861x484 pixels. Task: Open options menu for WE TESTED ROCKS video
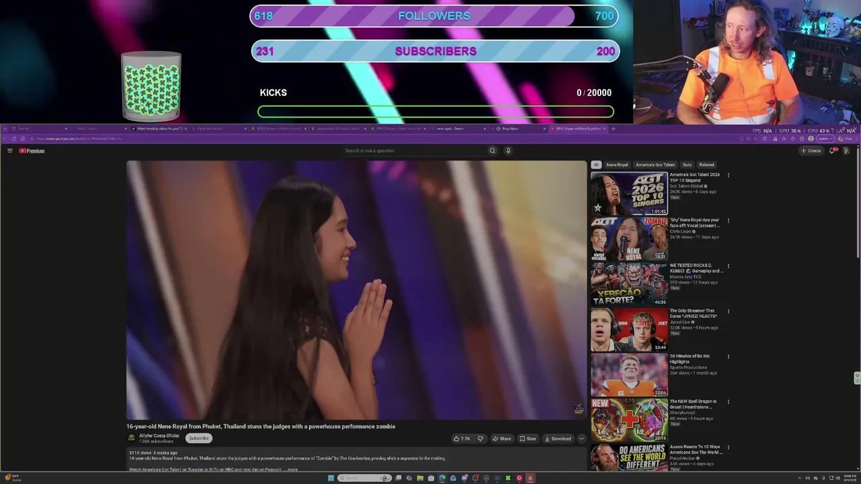[x=728, y=266]
